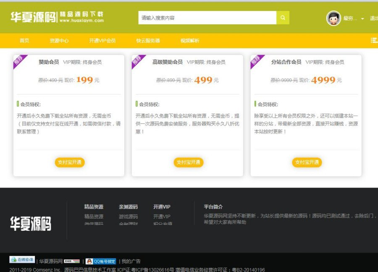The width and height of the screenshot is (378, 272).
Task: Open the 首页 home tab
Action: point(24,41)
